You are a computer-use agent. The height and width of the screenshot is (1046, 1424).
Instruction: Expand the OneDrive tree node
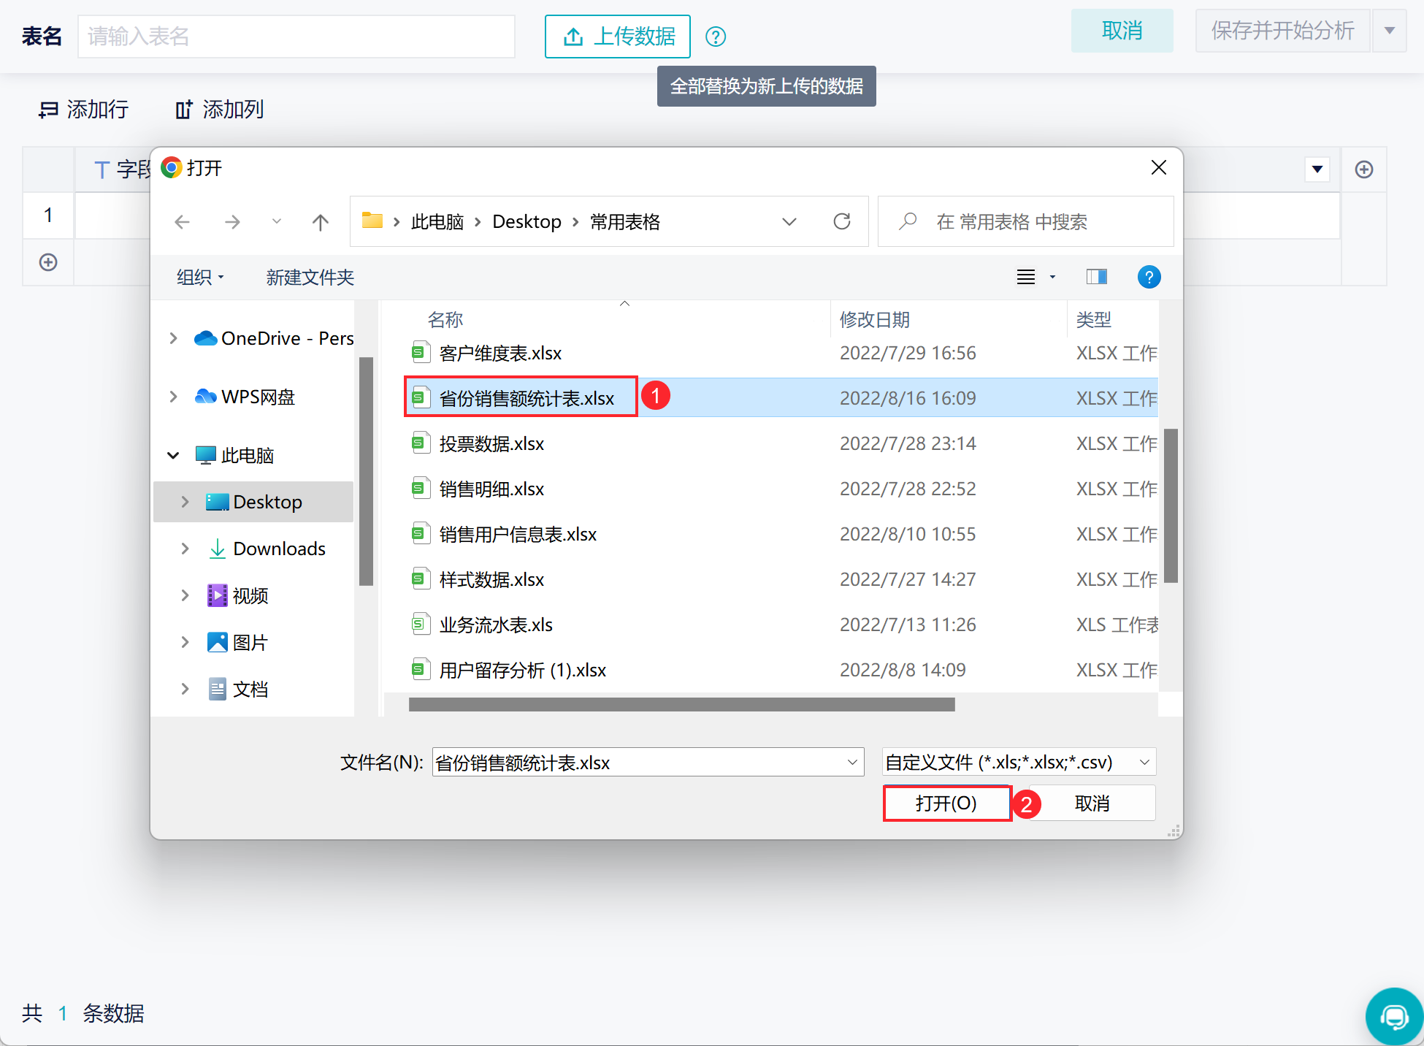point(174,338)
